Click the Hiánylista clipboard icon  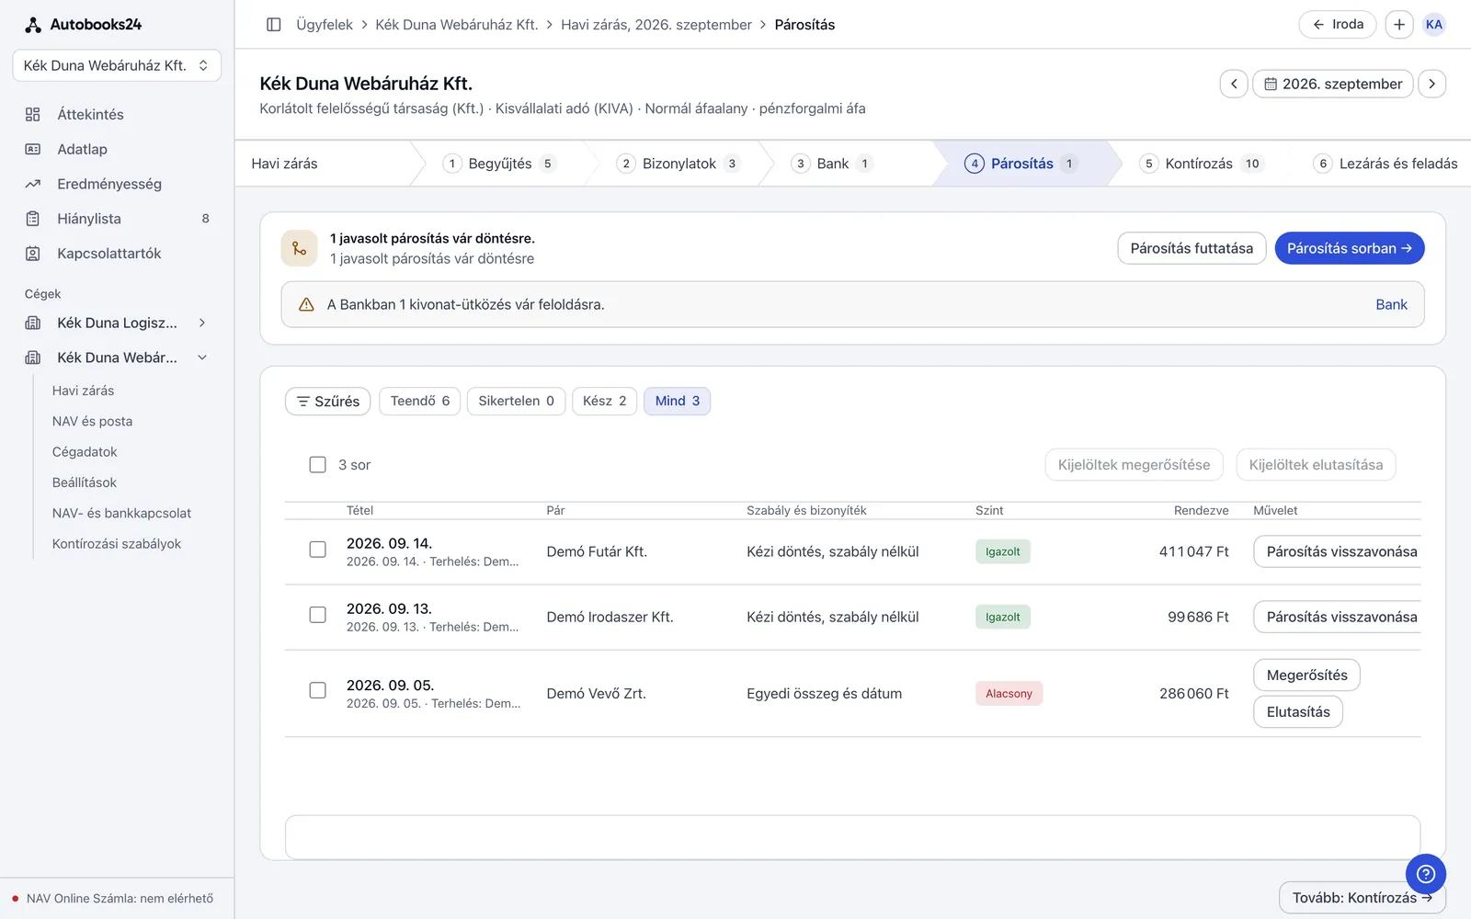click(x=33, y=219)
